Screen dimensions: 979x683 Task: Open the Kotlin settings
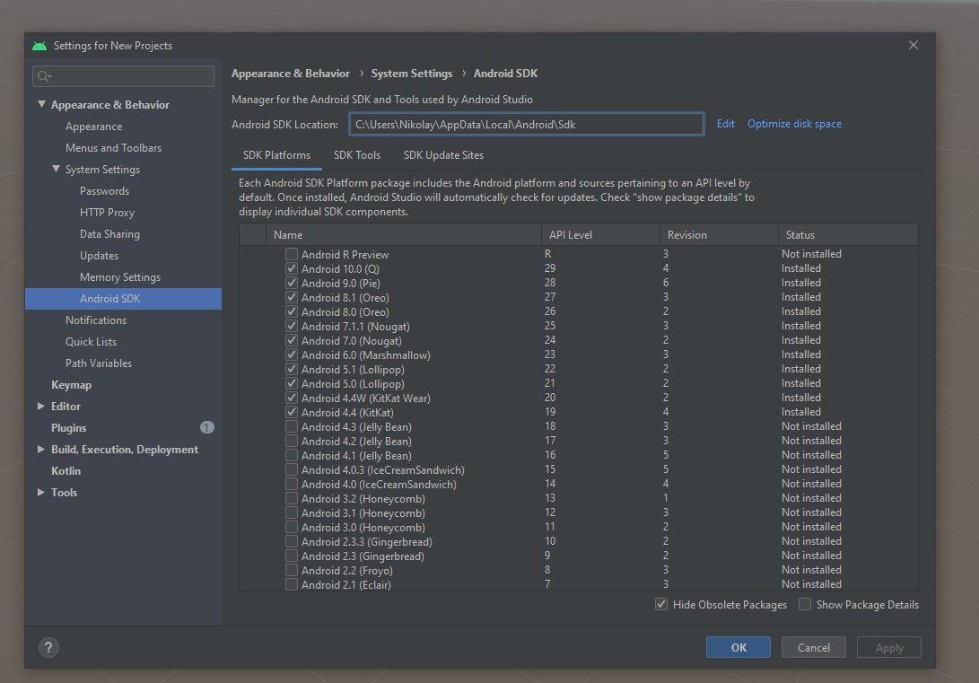[66, 470]
